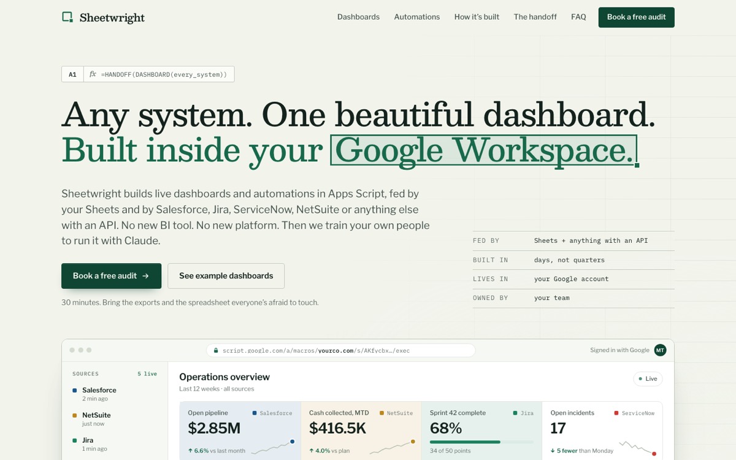
Task: Click the 'your Google account' row
Action: tap(573, 279)
